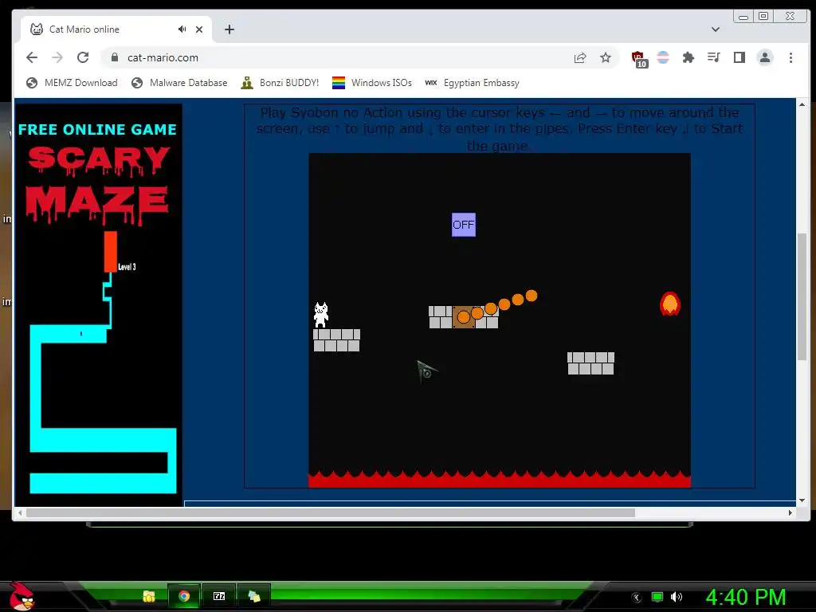View site security lock information
The width and height of the screenshot is (816, 612).
point(115,57)
